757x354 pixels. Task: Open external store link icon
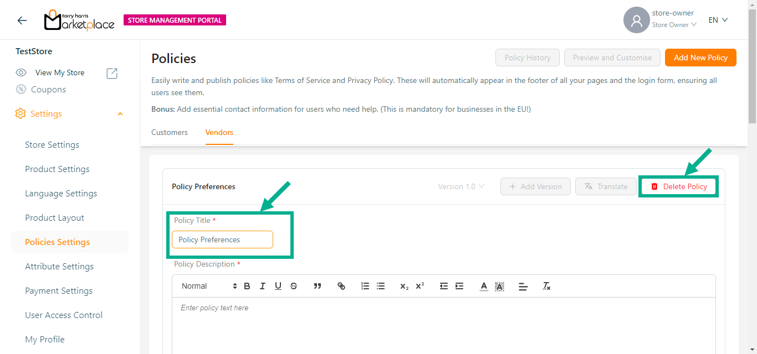tap(112, 73)
